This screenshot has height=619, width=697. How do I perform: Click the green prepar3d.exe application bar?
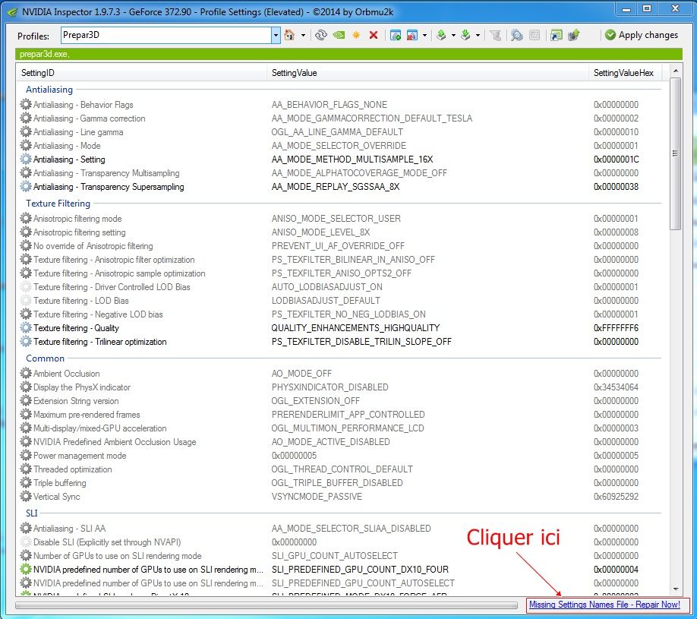coord(348,54)
